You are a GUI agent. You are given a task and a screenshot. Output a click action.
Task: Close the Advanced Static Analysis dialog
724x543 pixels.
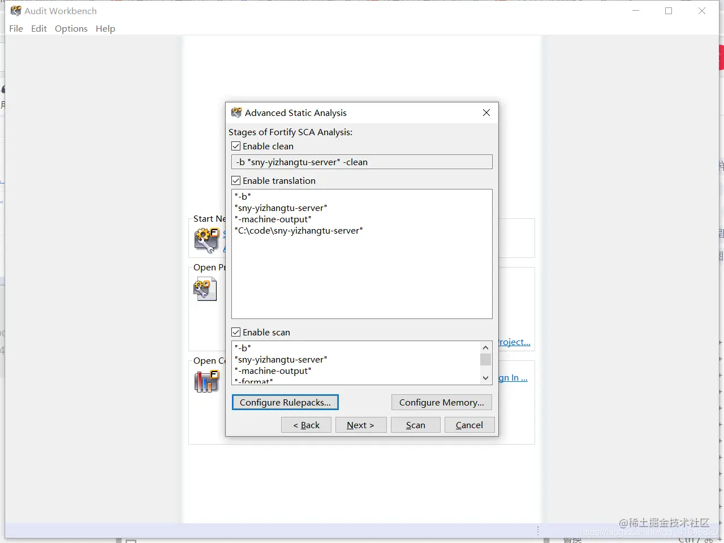point(486,113)
